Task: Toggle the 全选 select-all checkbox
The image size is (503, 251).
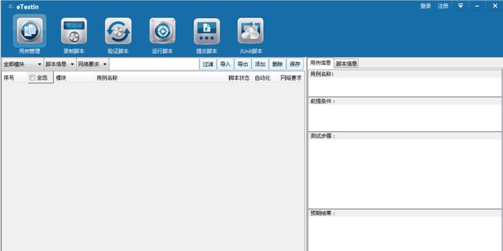Action: (32, 78)
